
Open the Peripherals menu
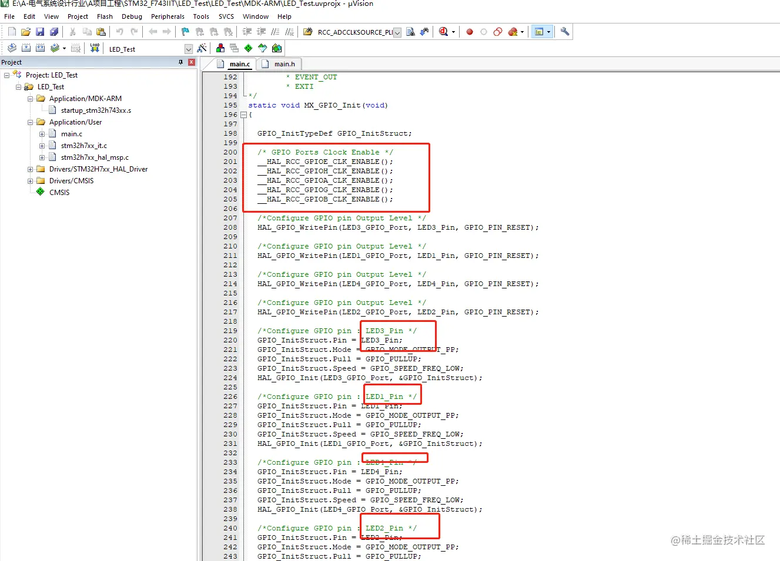[x=168, y=16]
